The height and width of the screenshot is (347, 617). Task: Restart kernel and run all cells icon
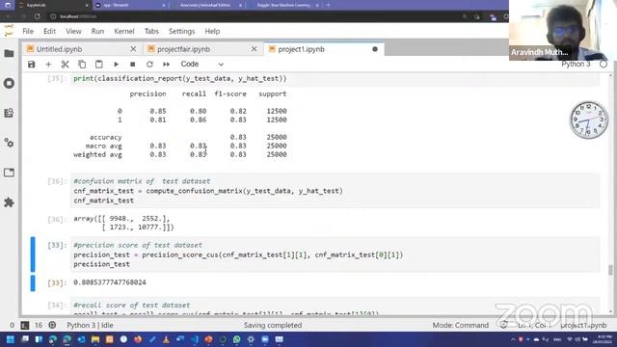(167, 65)
